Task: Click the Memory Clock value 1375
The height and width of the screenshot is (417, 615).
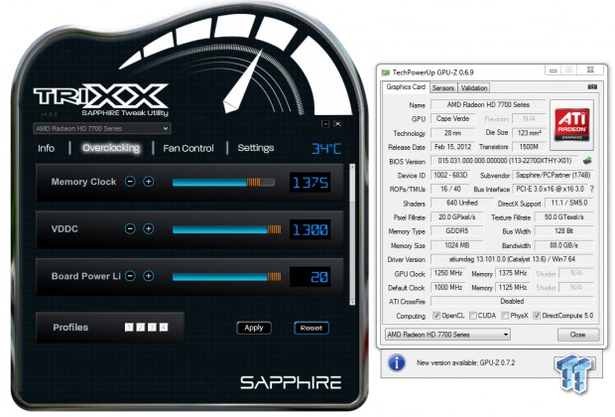Action: tap(310, 183)
